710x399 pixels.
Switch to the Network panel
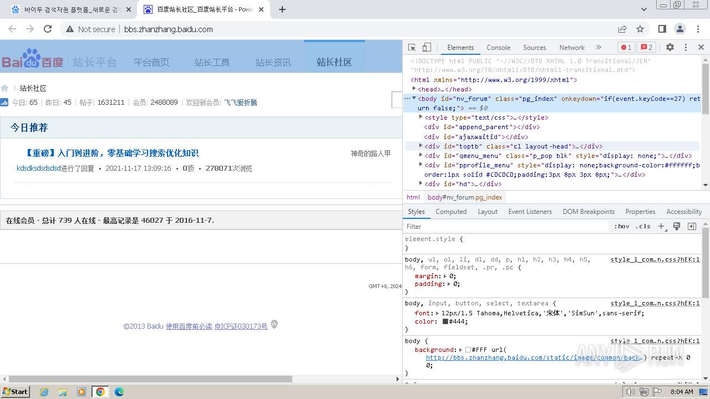tap(572, 48)
